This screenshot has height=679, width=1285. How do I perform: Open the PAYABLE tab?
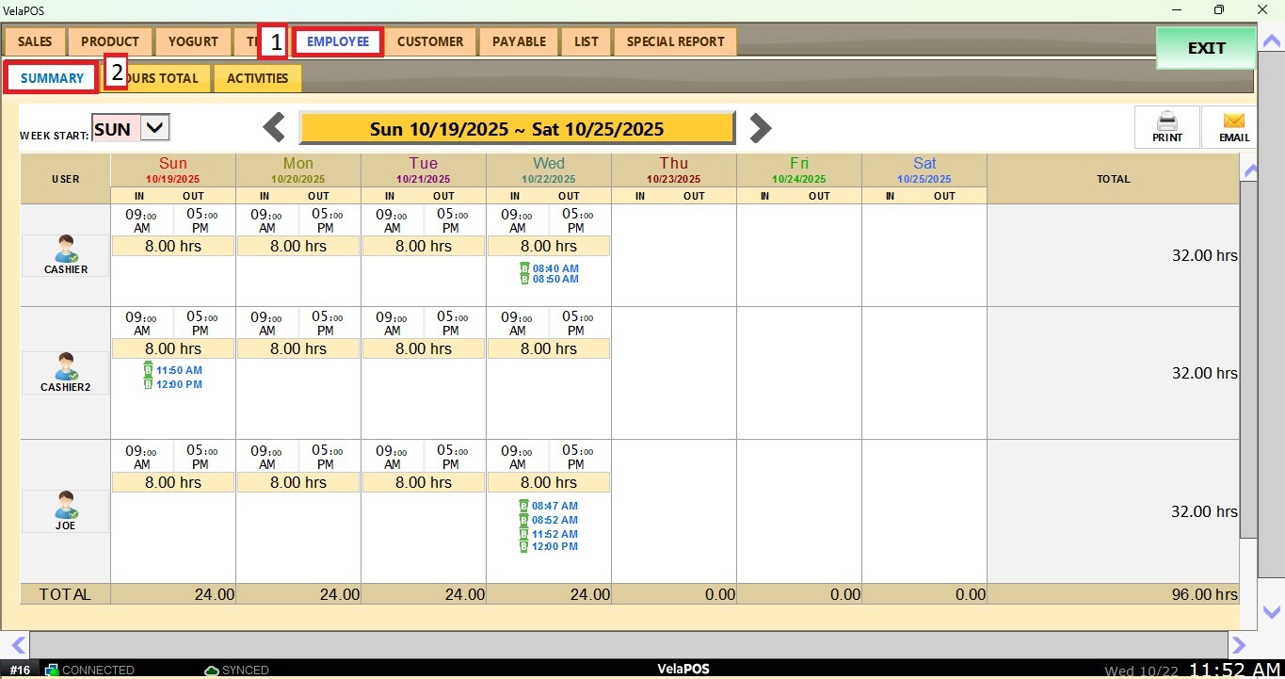tap(519, 41)
